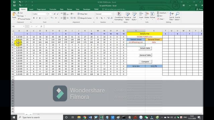Increase font size with the large A
214x120 pixels.
tap(55, 14)
